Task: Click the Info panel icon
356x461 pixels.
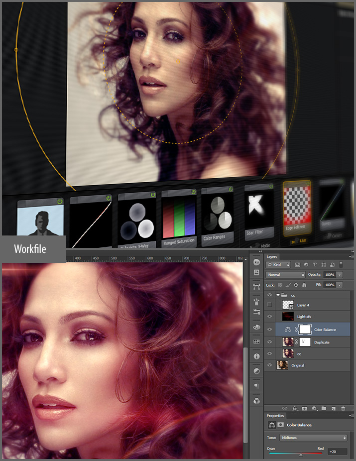Action: click(257, 356)
